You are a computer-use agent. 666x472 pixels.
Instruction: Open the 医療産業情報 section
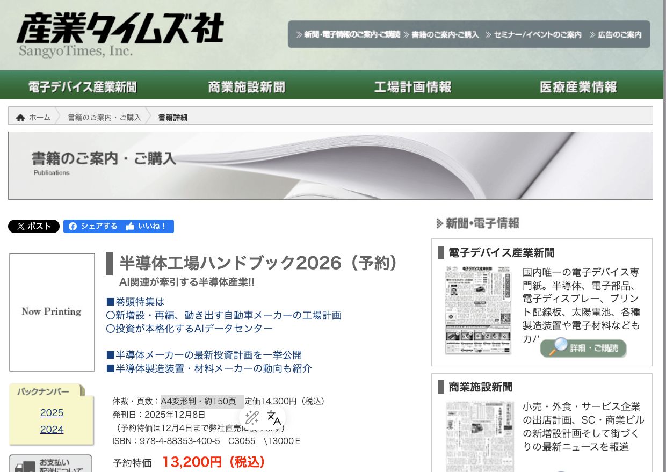coord(577,86)
